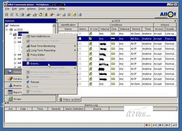Choose Events... in the context menu
182x131 pixels.
(50, 64)
